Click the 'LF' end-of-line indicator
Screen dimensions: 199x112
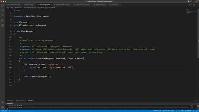tap(177, 111)
